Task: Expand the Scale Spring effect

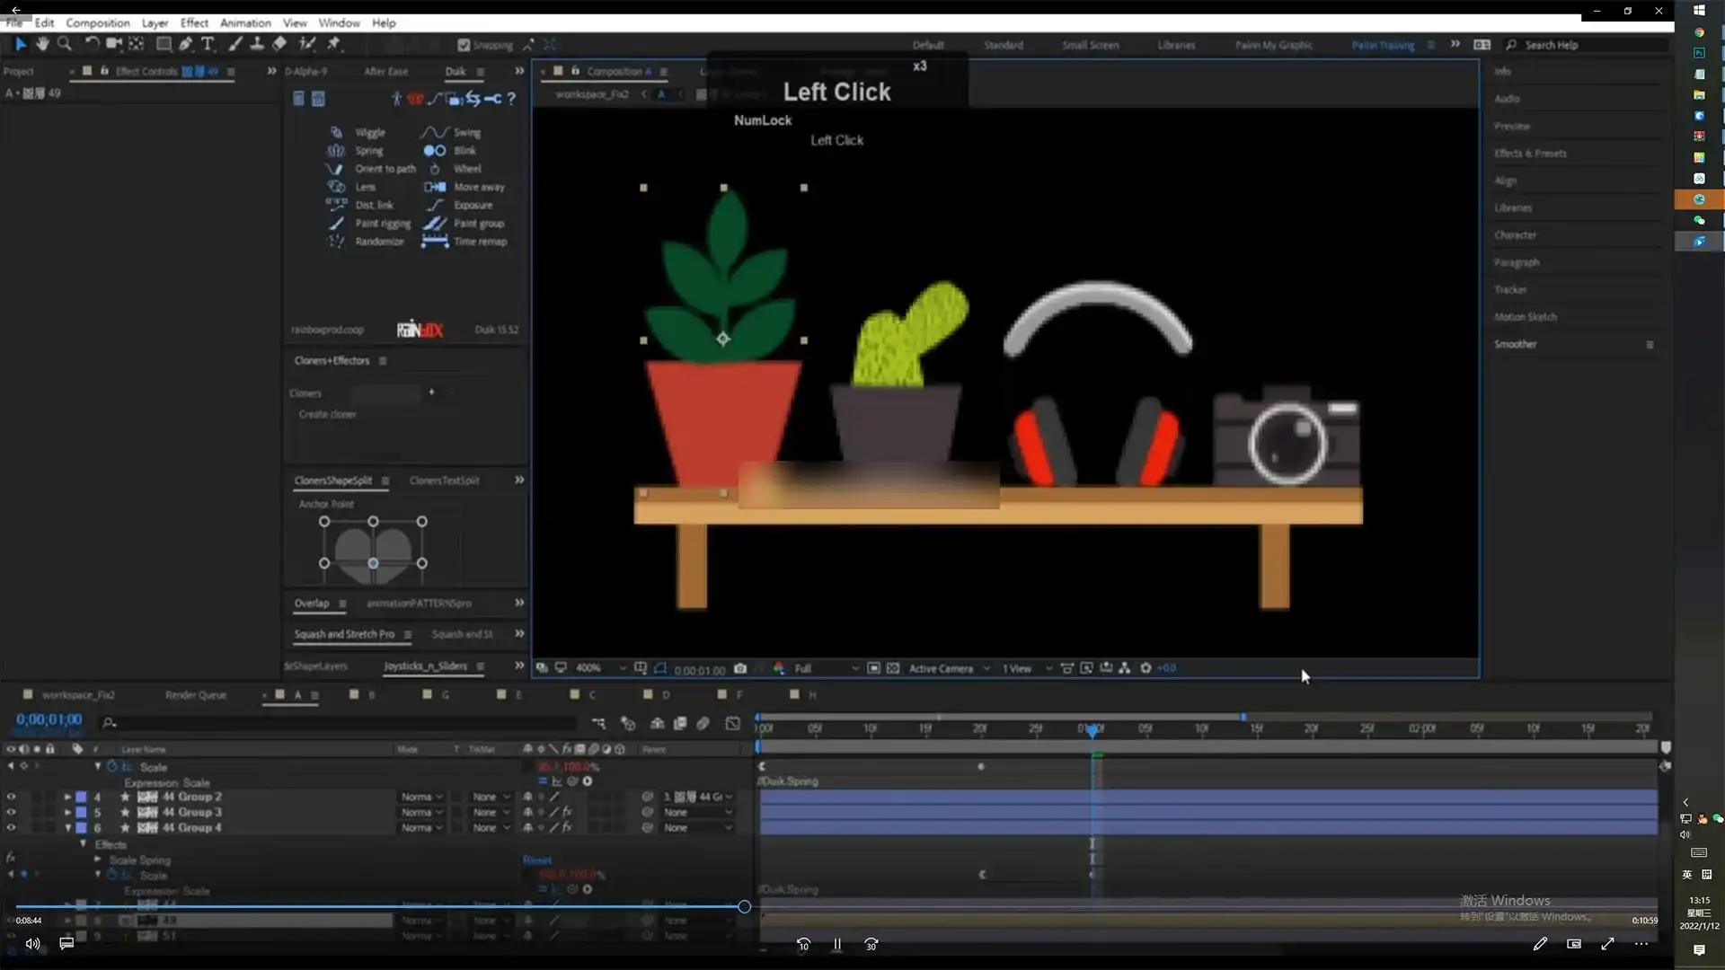Action: (x=98, y=860)
